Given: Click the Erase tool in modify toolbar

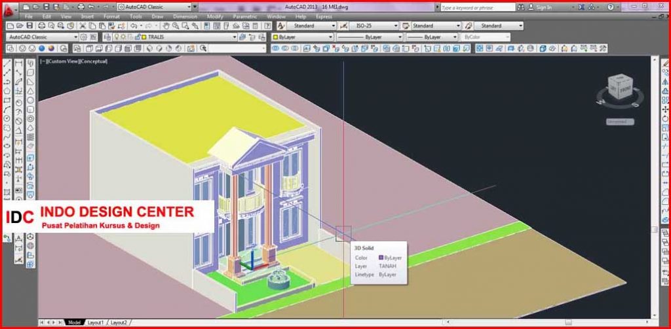Looking at the screenshot, I should pos(666,63).
